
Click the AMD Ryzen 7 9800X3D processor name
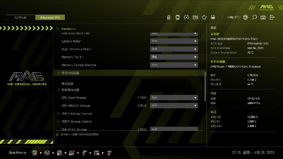(x=236, y=66)
